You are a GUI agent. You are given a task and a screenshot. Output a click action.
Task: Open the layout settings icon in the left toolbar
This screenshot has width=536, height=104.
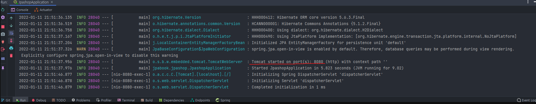[3, 59]
